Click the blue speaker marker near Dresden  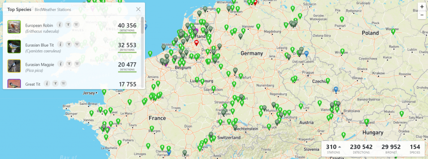pyautogui.click(x=306, y=54)
